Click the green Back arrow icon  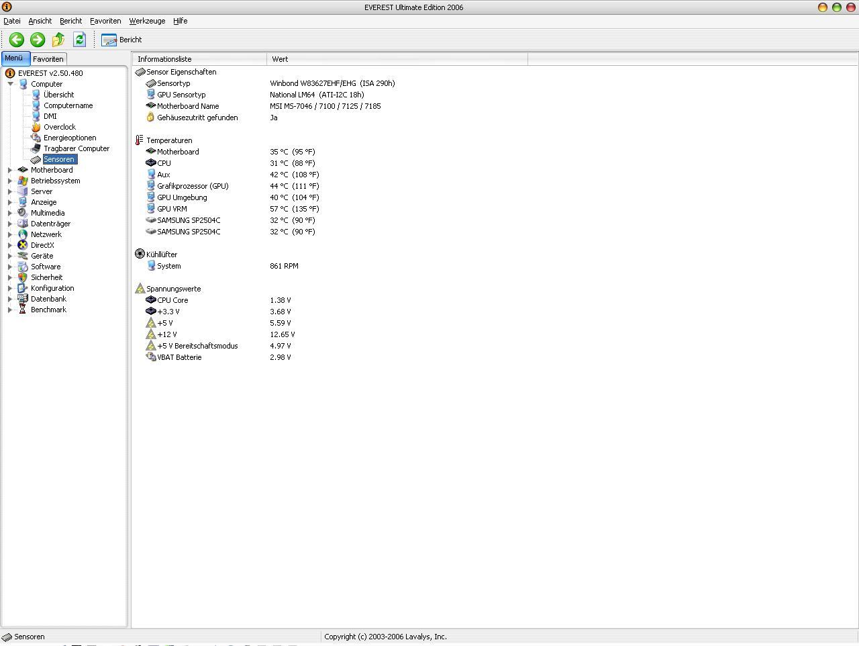[17, 40]
